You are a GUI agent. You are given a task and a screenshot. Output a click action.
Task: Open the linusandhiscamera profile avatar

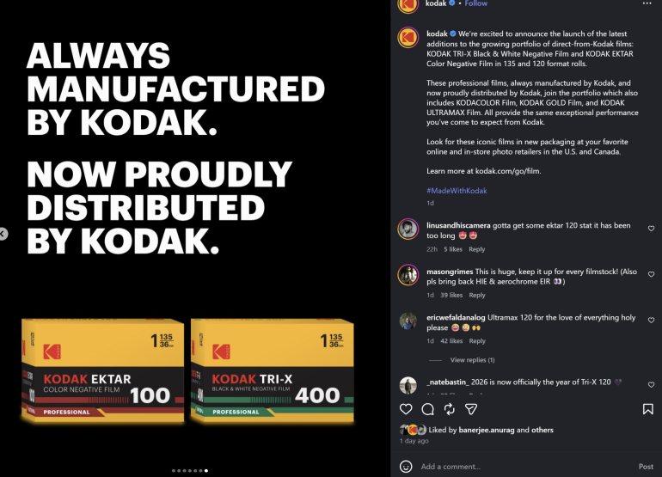[x=408, y=229]
